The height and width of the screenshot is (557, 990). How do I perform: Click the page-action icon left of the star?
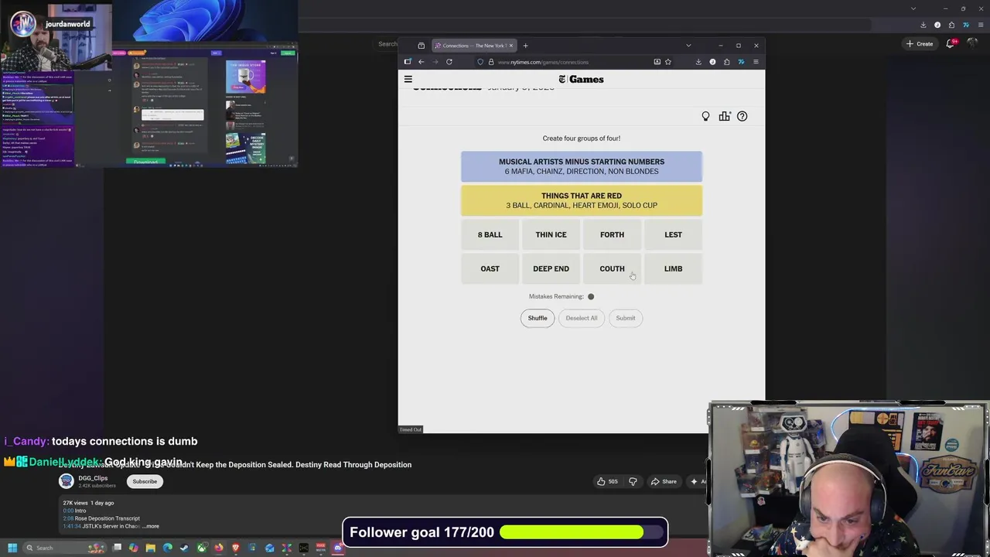[657, 62]
